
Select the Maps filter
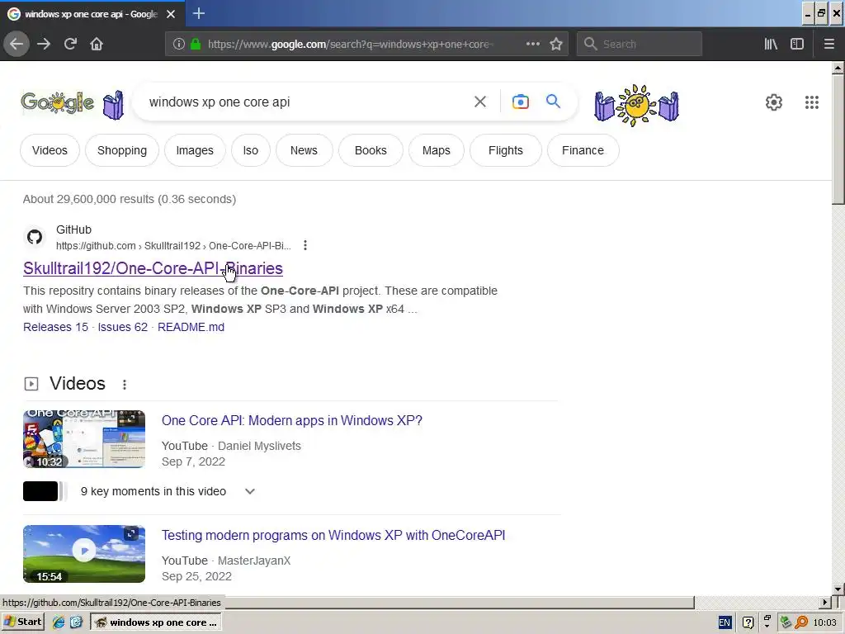436,150
